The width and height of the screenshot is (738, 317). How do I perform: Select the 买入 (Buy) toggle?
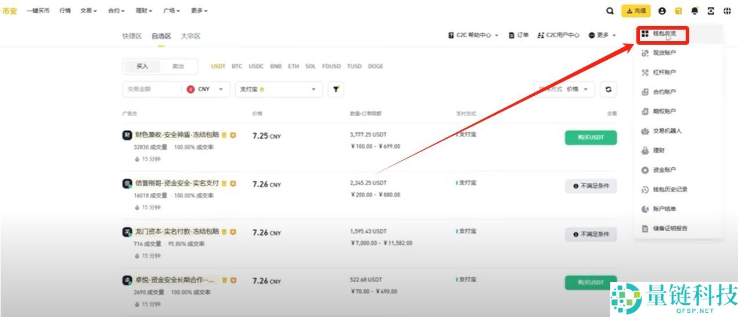142,66
